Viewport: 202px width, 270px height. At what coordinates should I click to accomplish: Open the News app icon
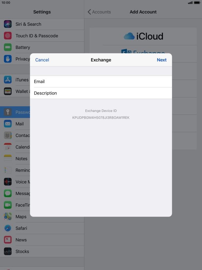click(x=8, y=240)
